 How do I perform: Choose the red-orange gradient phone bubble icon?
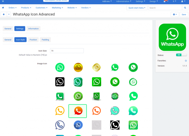[x=78, y=111]
